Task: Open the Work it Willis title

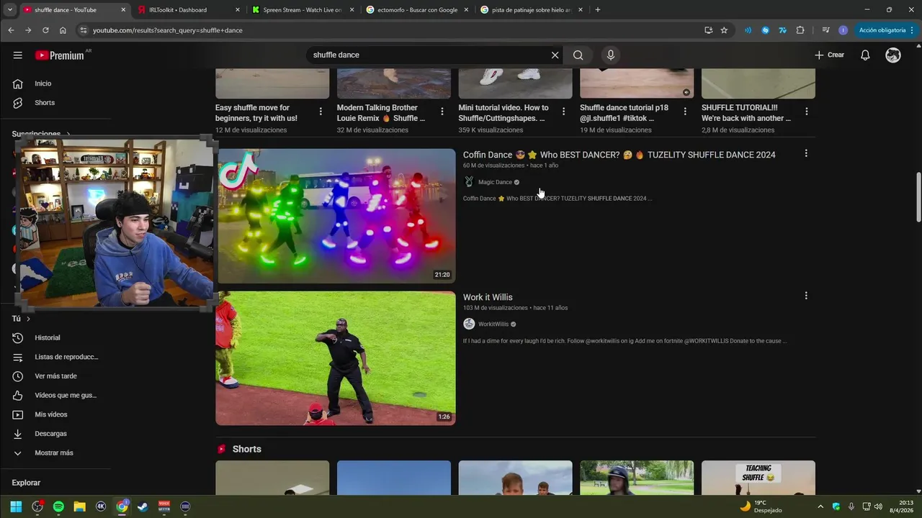Action: [488, 297]
